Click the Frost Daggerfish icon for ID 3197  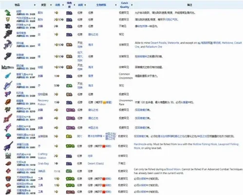[8, 76]
